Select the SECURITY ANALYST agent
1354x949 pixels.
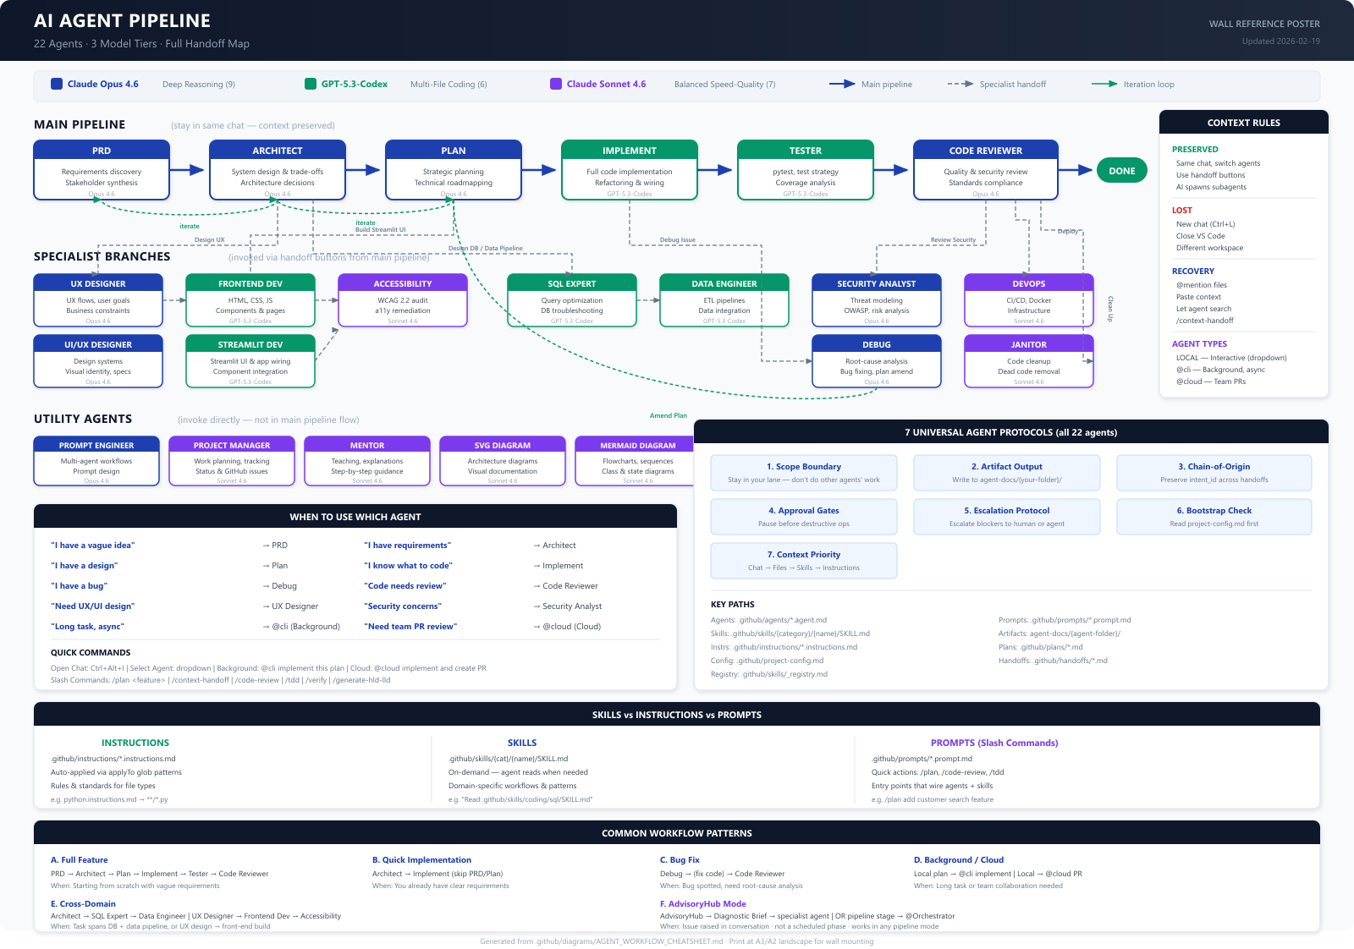coord(877,301)
